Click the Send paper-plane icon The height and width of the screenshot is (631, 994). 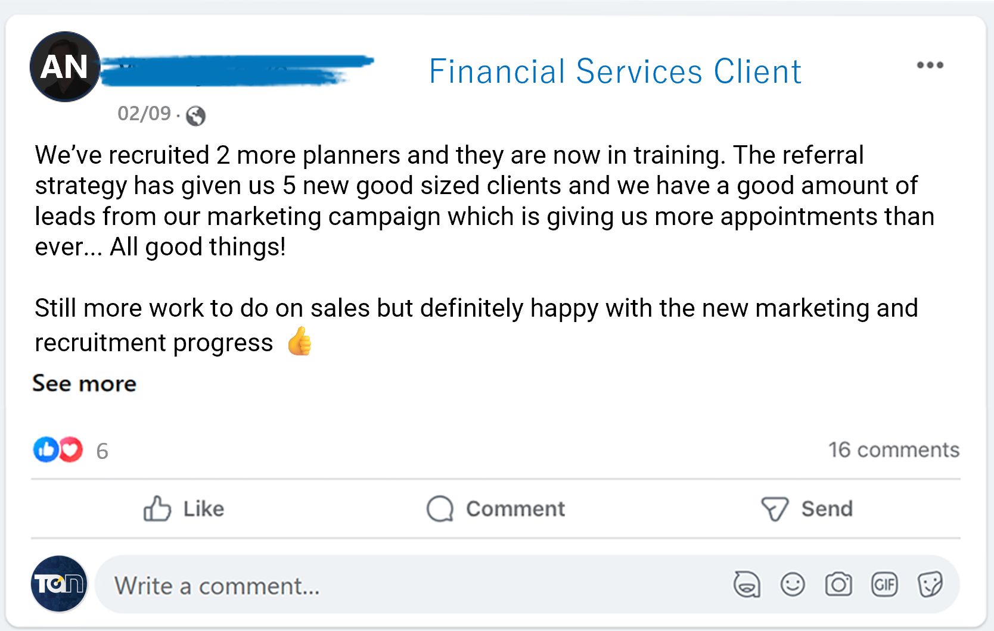775,509
